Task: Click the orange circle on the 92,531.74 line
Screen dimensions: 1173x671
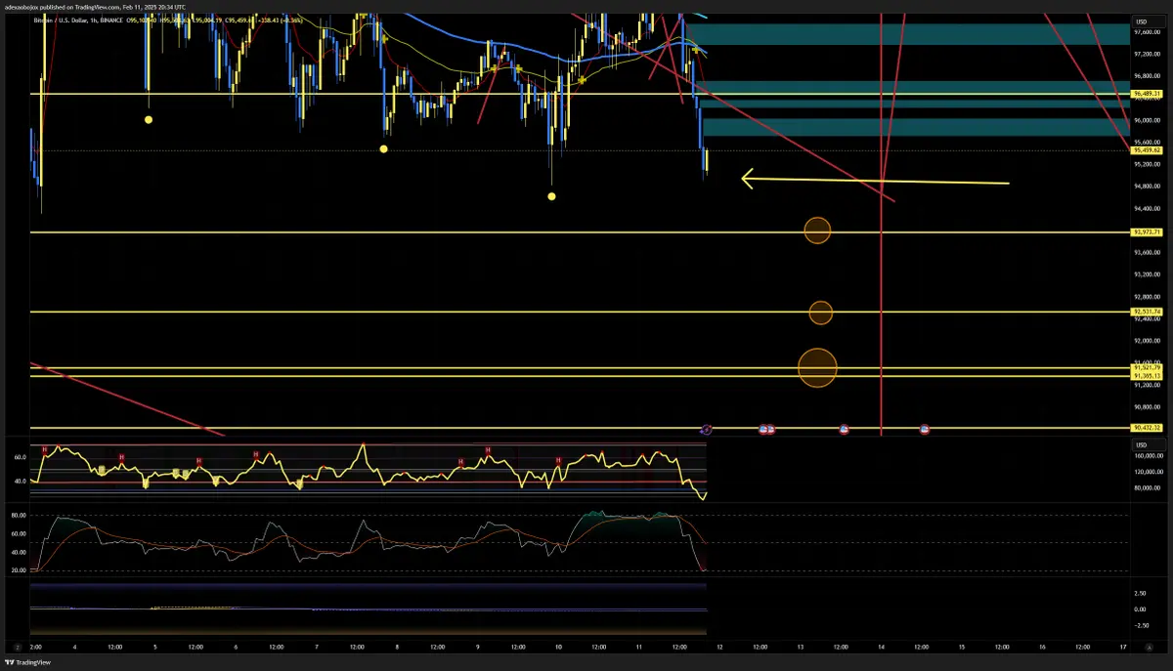Action: point(821,313)
